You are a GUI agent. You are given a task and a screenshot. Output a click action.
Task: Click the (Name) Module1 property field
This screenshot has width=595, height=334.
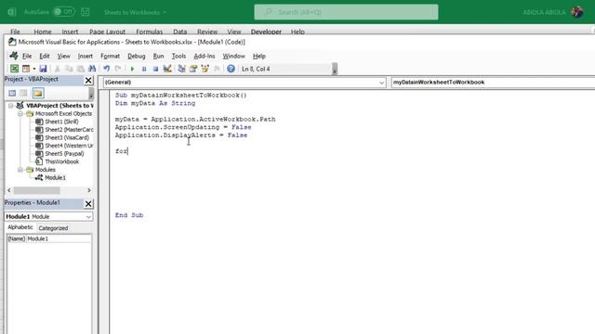pos(49,239)
